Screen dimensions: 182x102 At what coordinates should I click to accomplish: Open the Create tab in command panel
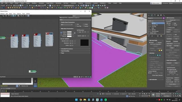(x=149, y=15)
